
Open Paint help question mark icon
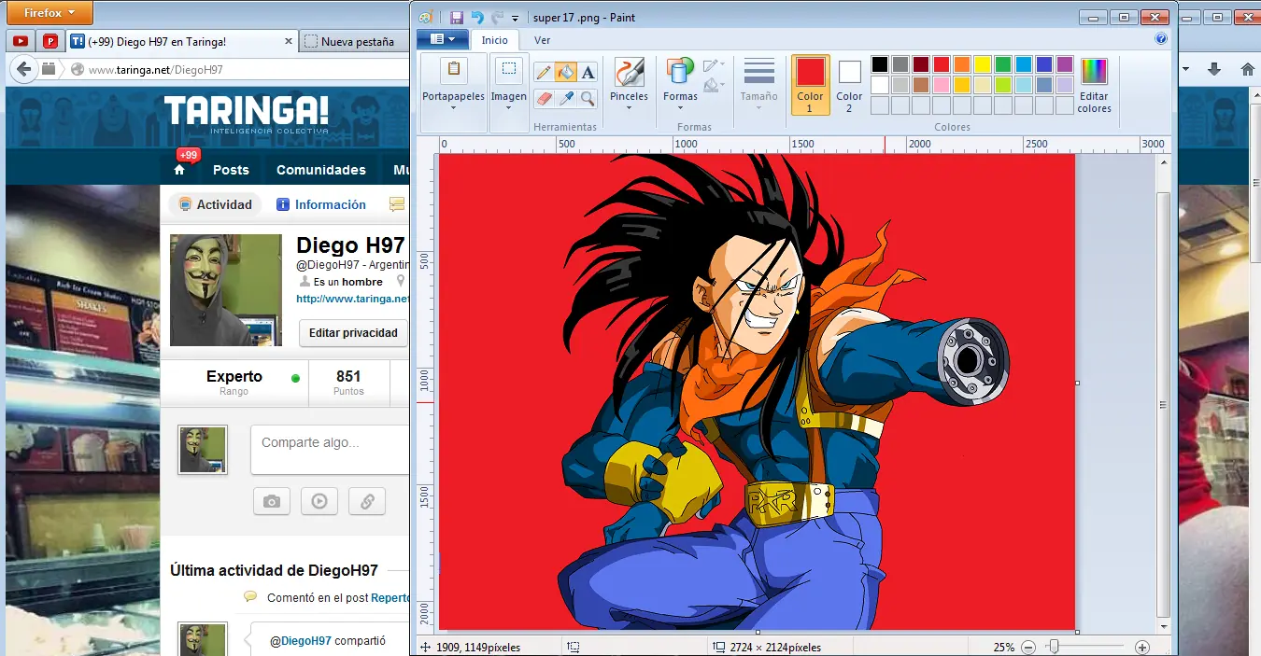tap(1161, 39)
